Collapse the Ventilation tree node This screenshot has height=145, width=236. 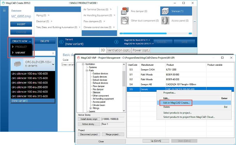point(83,64)
